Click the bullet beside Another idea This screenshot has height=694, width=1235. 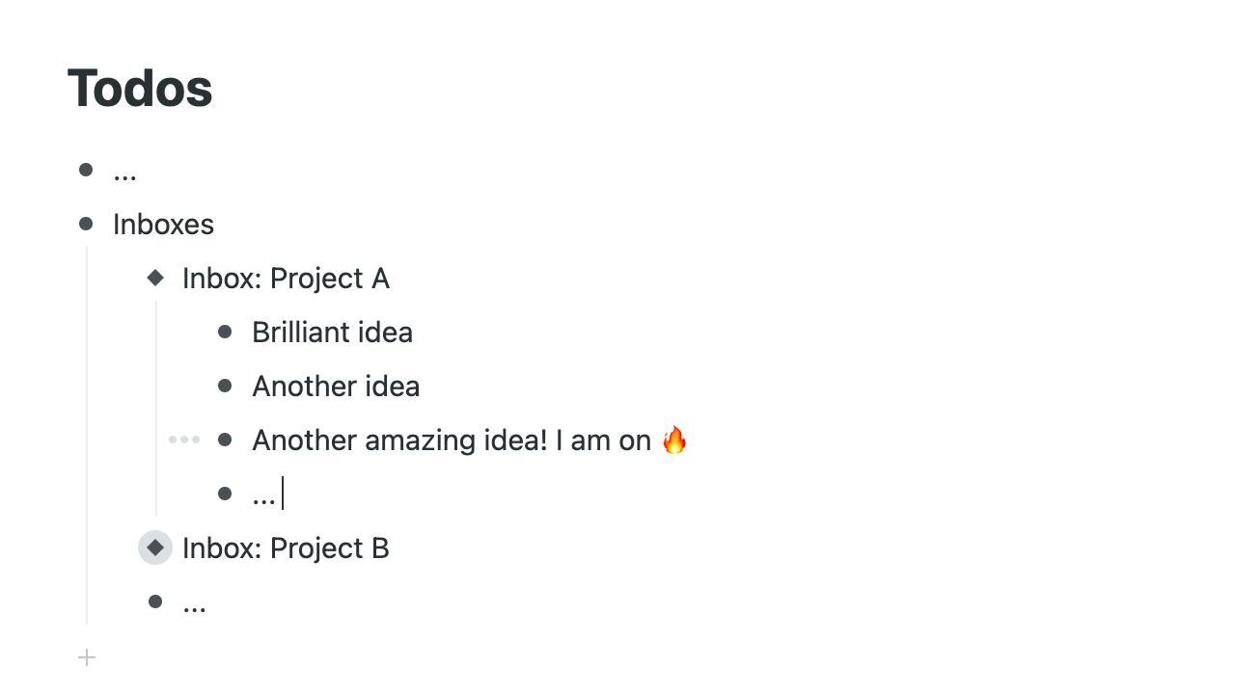225,386
